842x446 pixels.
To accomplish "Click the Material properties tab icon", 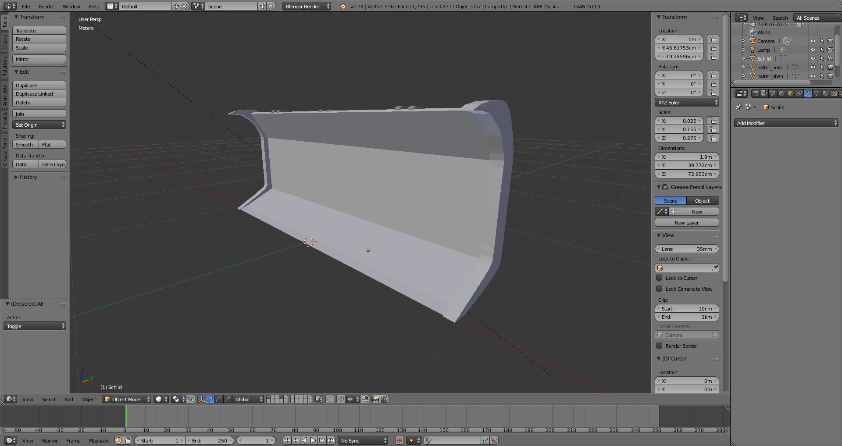I will click(x=825, y=93).
